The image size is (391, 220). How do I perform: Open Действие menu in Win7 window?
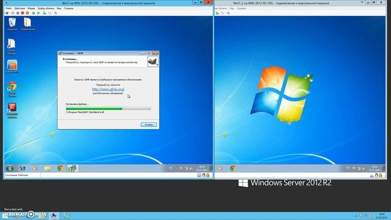click(x=20, y=8)
